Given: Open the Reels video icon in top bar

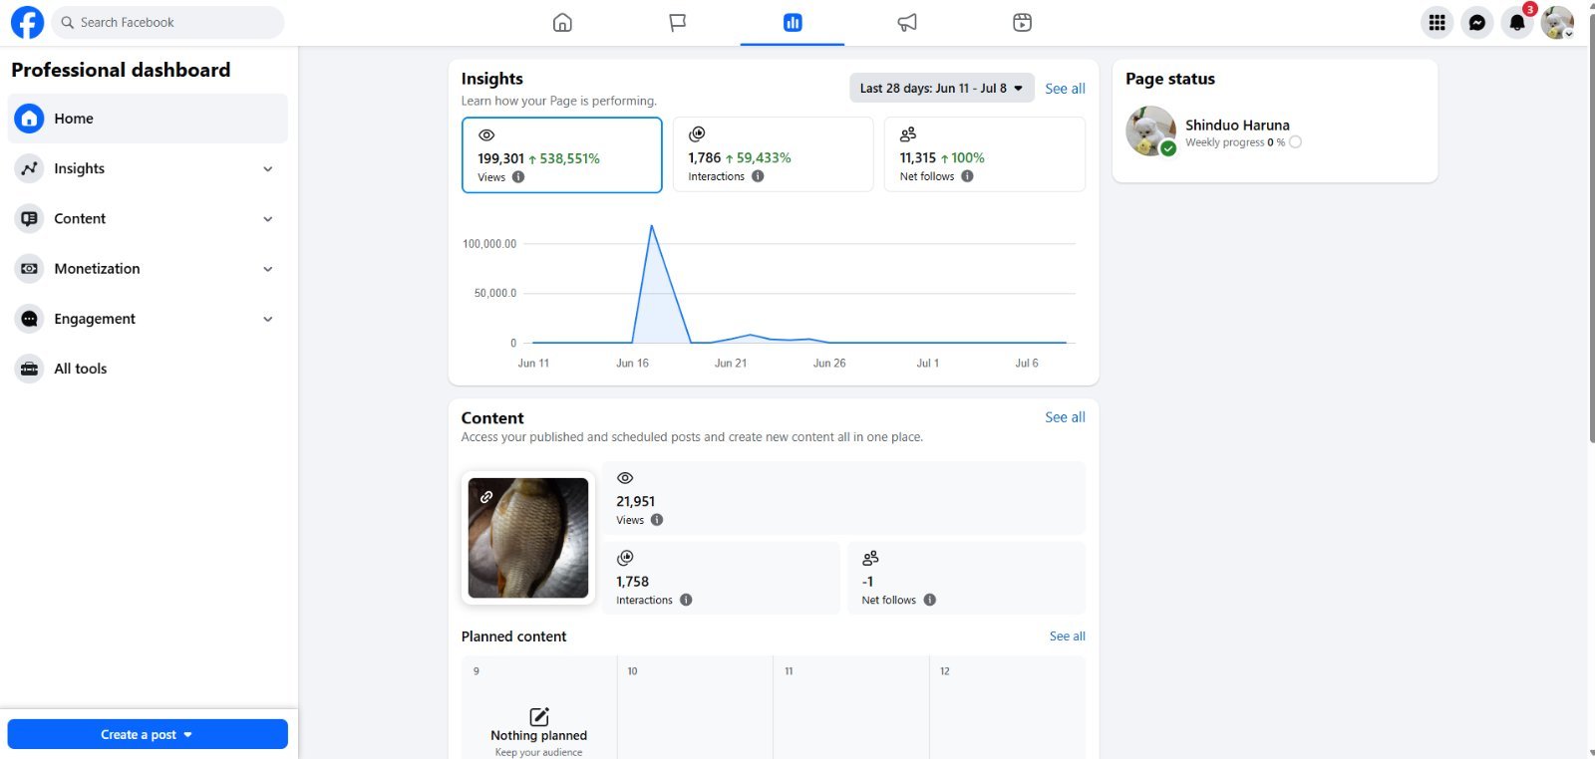Looking at the screenshot, I should point(1022,22).
